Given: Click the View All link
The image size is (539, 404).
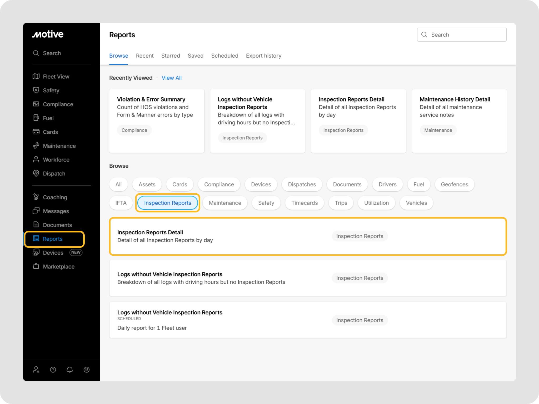Looking at the screenshot, I should (172, 78).
